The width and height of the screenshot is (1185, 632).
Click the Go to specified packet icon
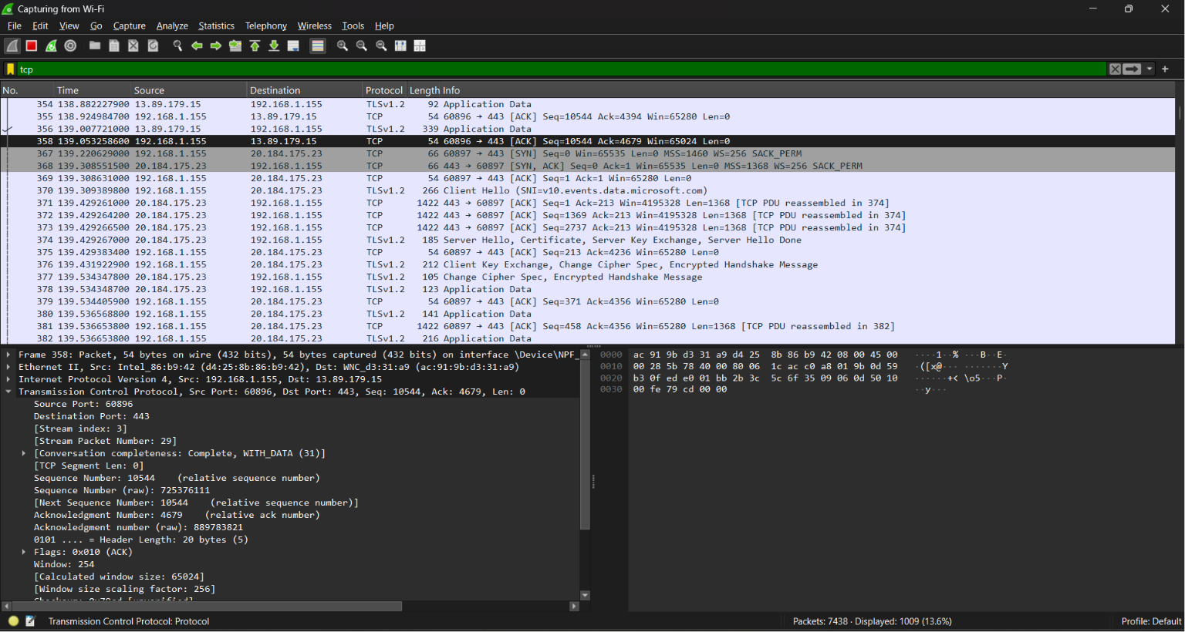click(x=235, y=46)
